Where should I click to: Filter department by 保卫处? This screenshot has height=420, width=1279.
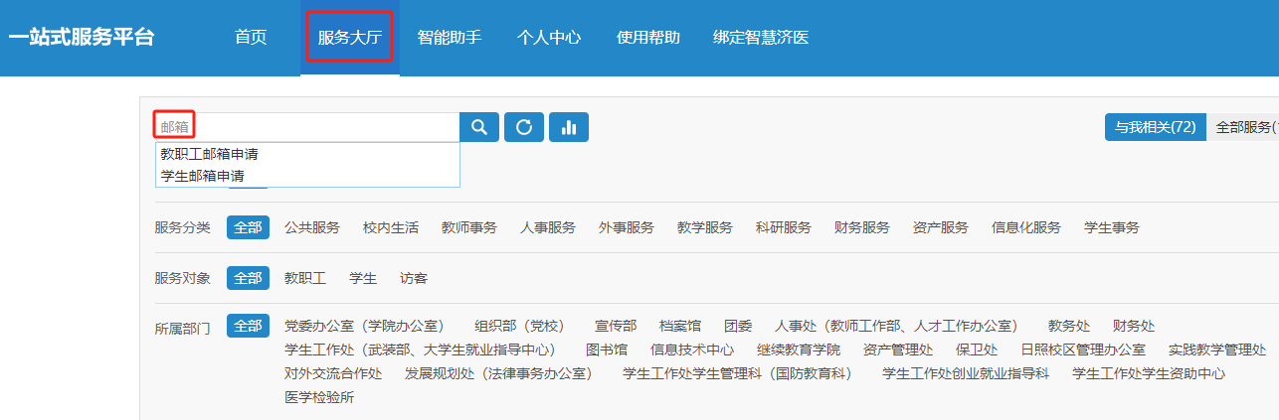[977, 350]
